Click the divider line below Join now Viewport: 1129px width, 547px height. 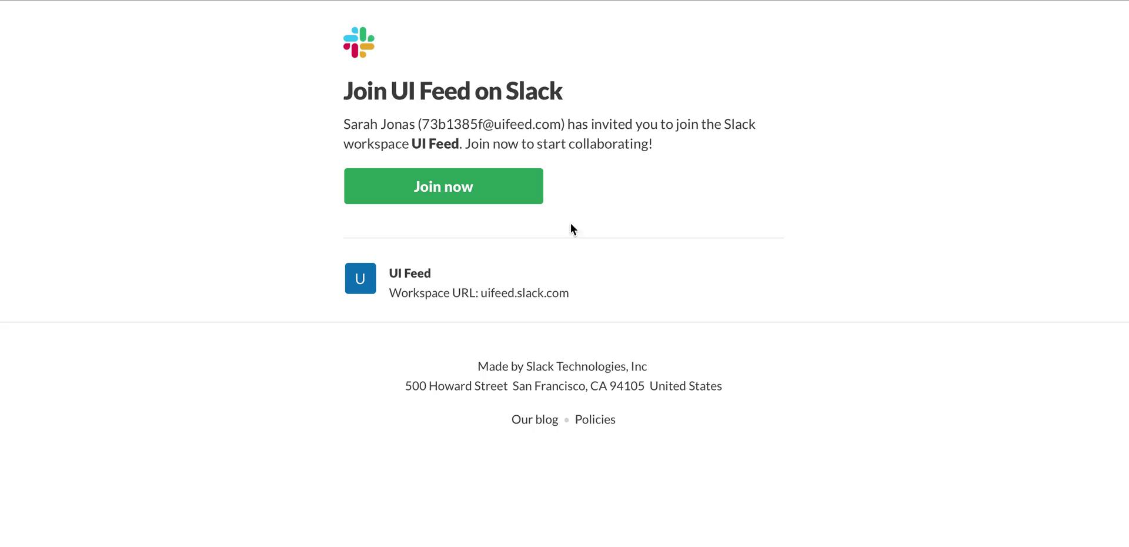563,238
